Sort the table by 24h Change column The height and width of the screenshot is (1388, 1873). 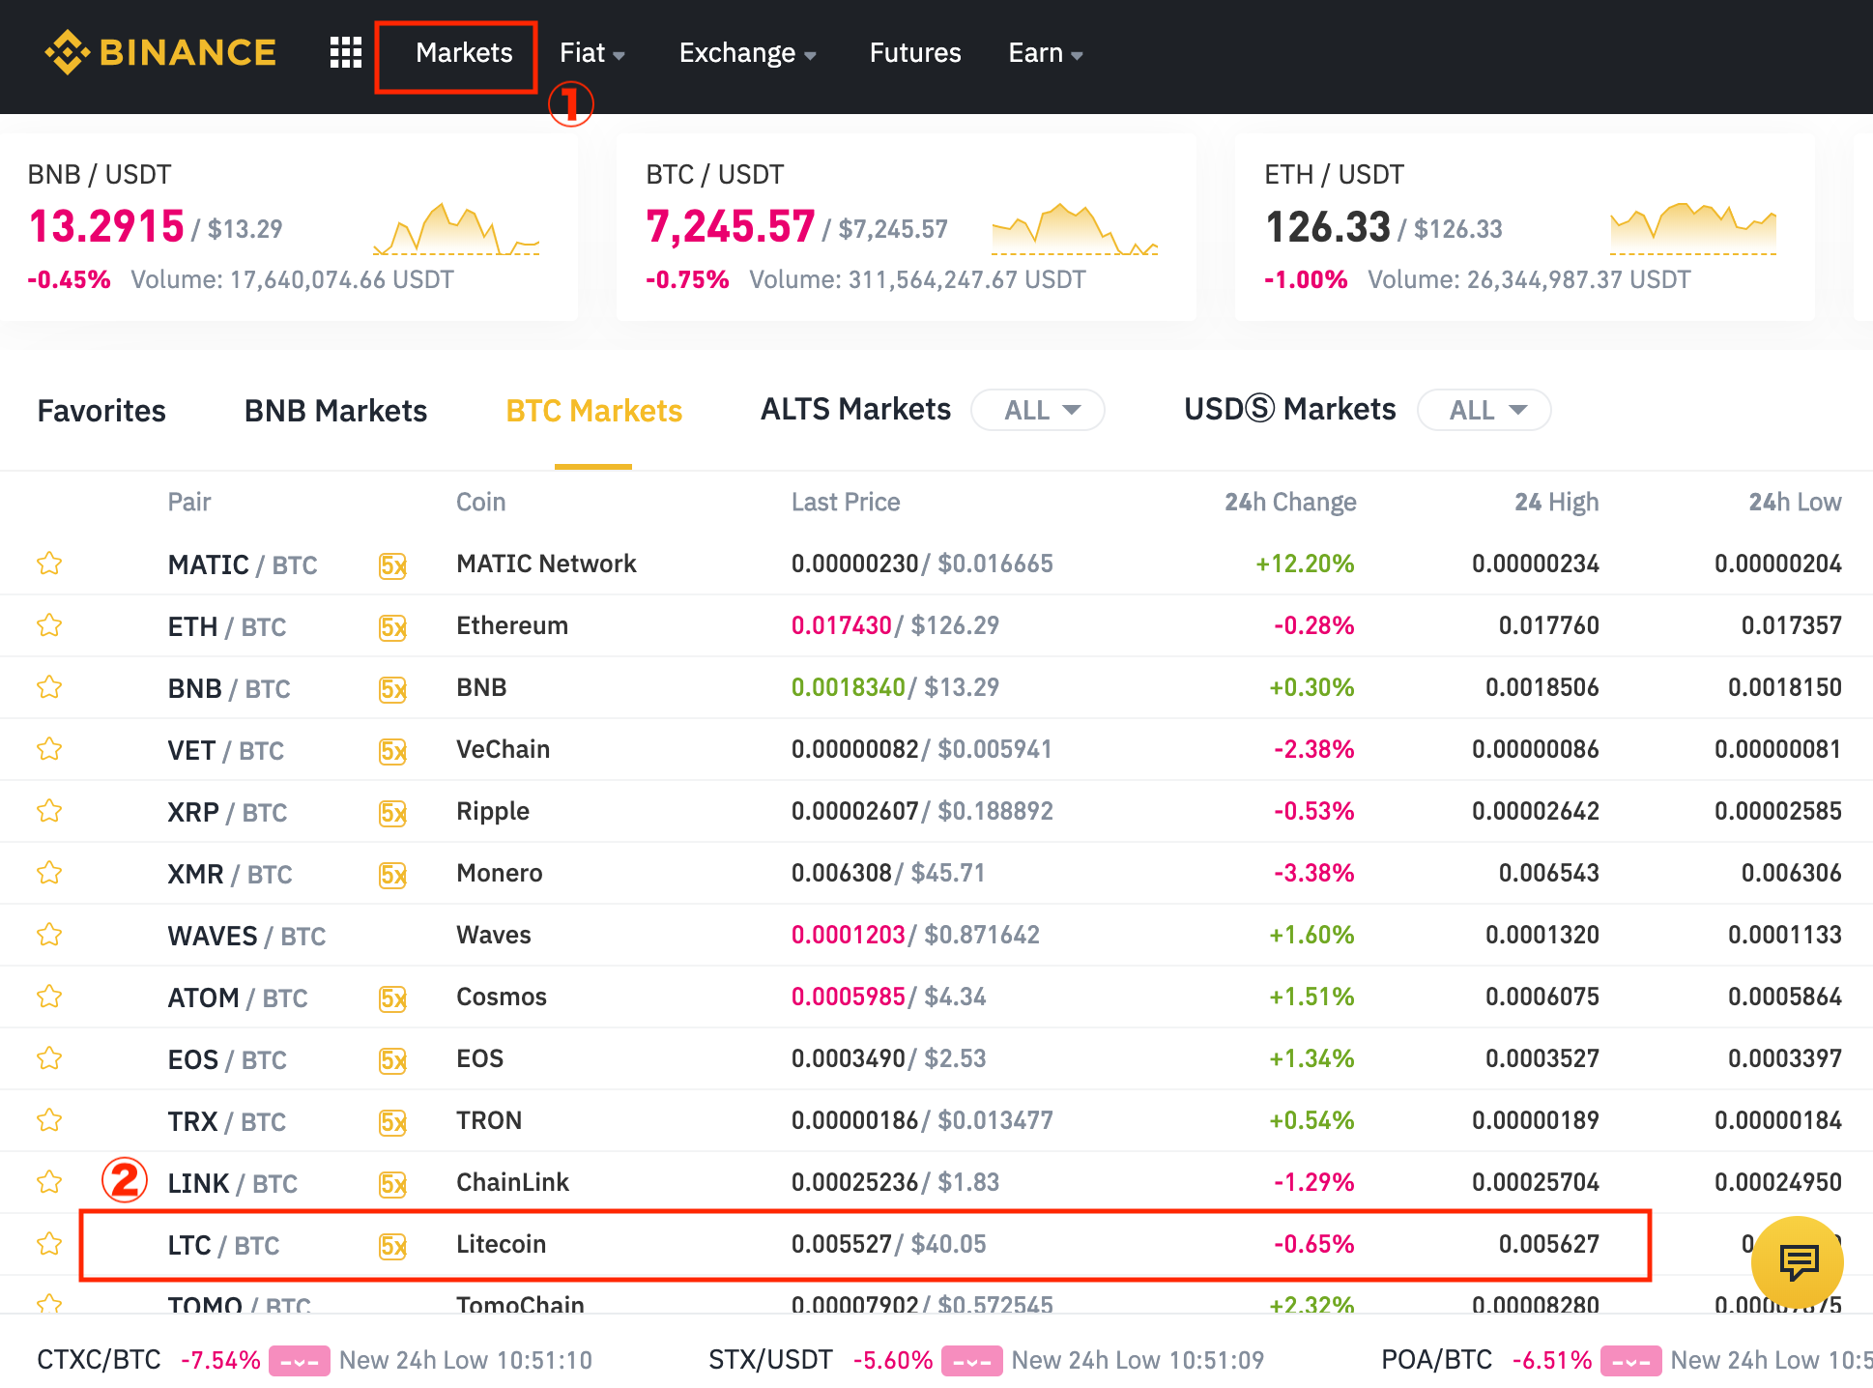(x=1290, y=502)
